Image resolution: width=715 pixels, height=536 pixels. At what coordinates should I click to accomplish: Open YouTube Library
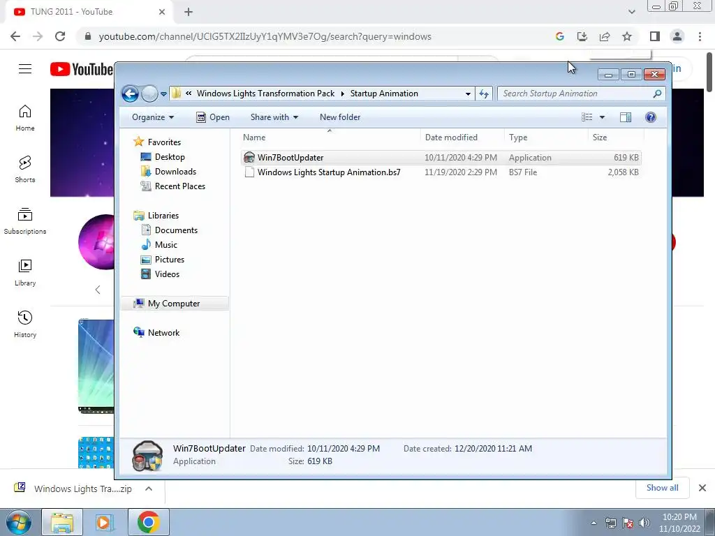click(25, 273)
